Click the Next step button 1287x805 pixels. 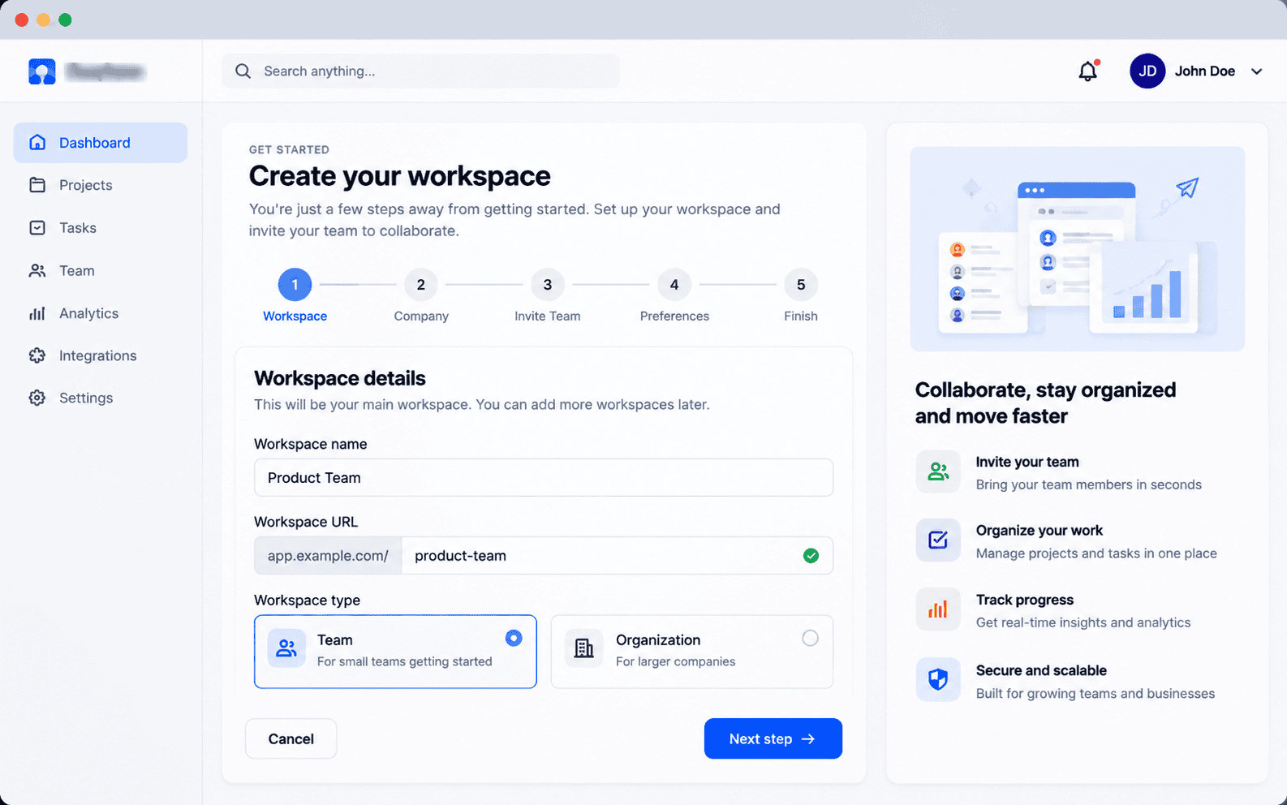click(773, 738)
